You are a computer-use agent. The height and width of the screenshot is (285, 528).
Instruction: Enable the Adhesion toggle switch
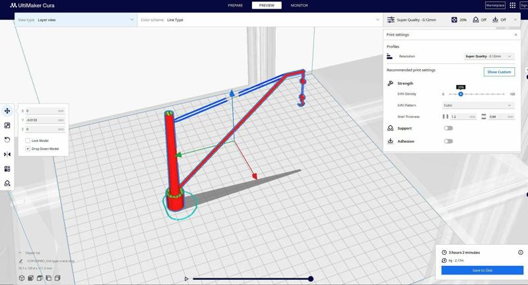point(448,142)
